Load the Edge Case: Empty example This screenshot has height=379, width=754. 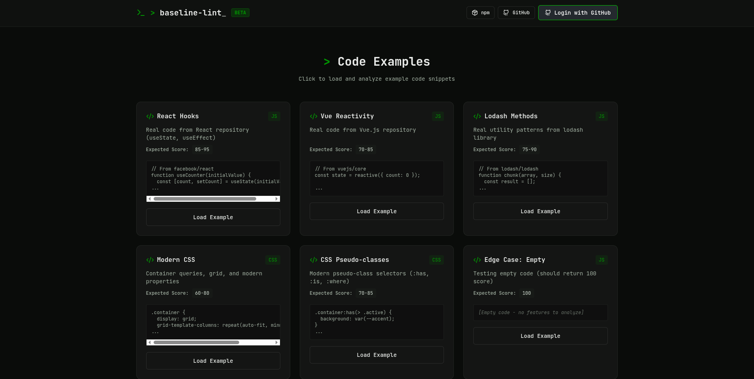[x=541, y=336]
